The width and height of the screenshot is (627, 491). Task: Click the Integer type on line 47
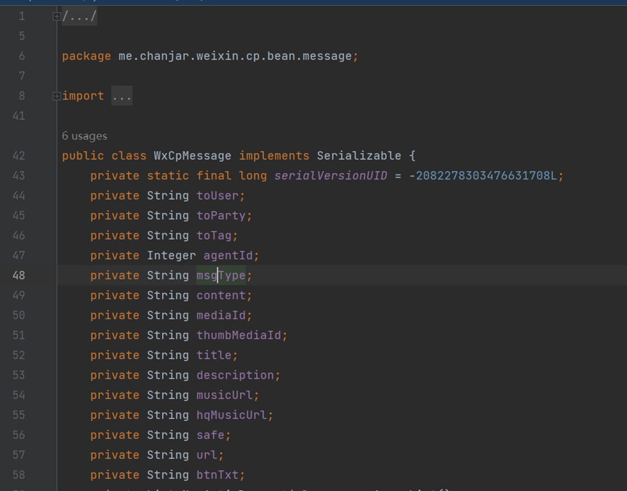pos(171,256)
